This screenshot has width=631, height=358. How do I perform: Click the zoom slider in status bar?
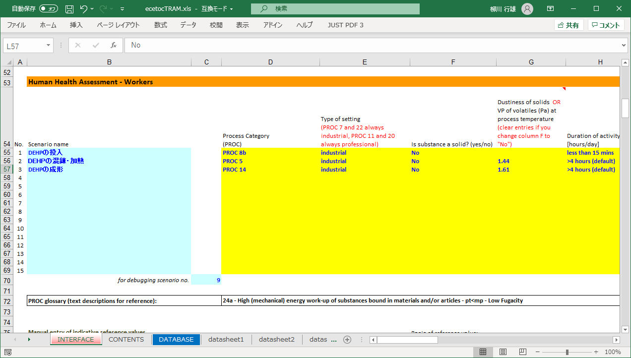567,352
